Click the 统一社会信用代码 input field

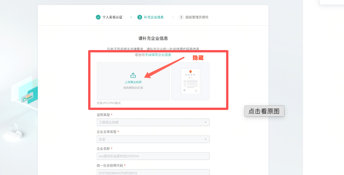(153, 172)
